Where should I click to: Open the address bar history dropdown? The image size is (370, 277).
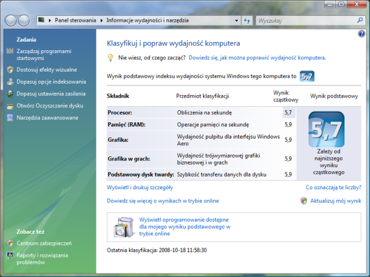pos(236,21)
